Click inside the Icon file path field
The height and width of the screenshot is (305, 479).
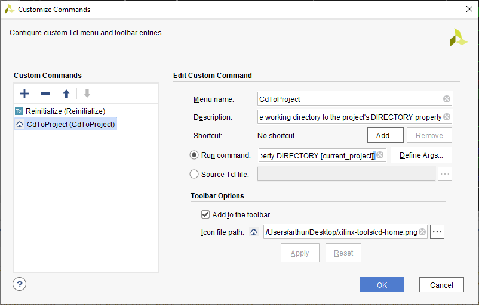[x=340, y=232]
